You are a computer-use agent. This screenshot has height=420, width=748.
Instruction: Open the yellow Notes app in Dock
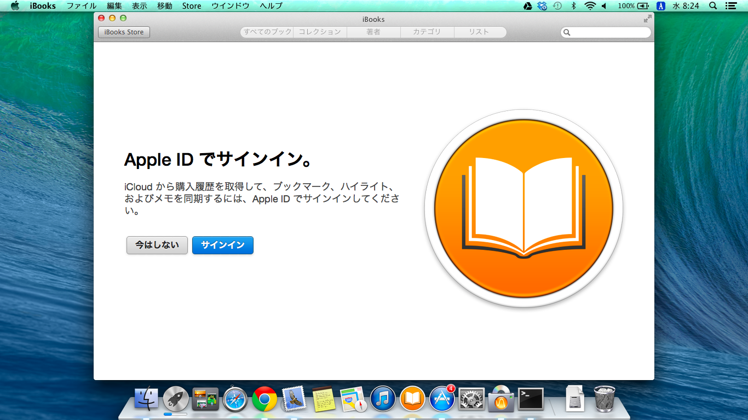(324, 399)
